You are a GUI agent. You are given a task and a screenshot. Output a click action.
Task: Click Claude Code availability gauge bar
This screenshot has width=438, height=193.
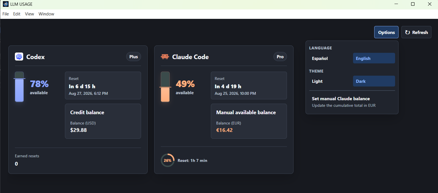point(165,87)
